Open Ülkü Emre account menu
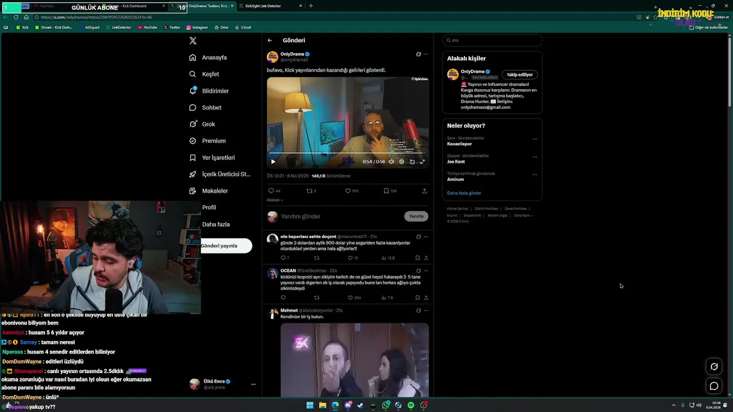Viewport: 733px width, 412px height. (x=224, y=384)
